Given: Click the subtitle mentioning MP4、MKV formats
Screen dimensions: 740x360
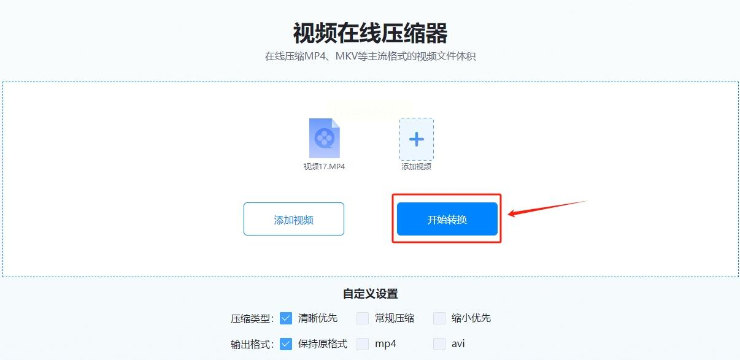Looking at the screenshot, I should point(370,56).
